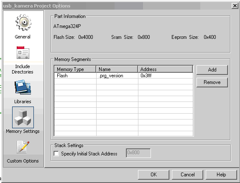The image size is (240, 183).
Task: Select the Memory Settings cubes icon
Action: (23, 117)
